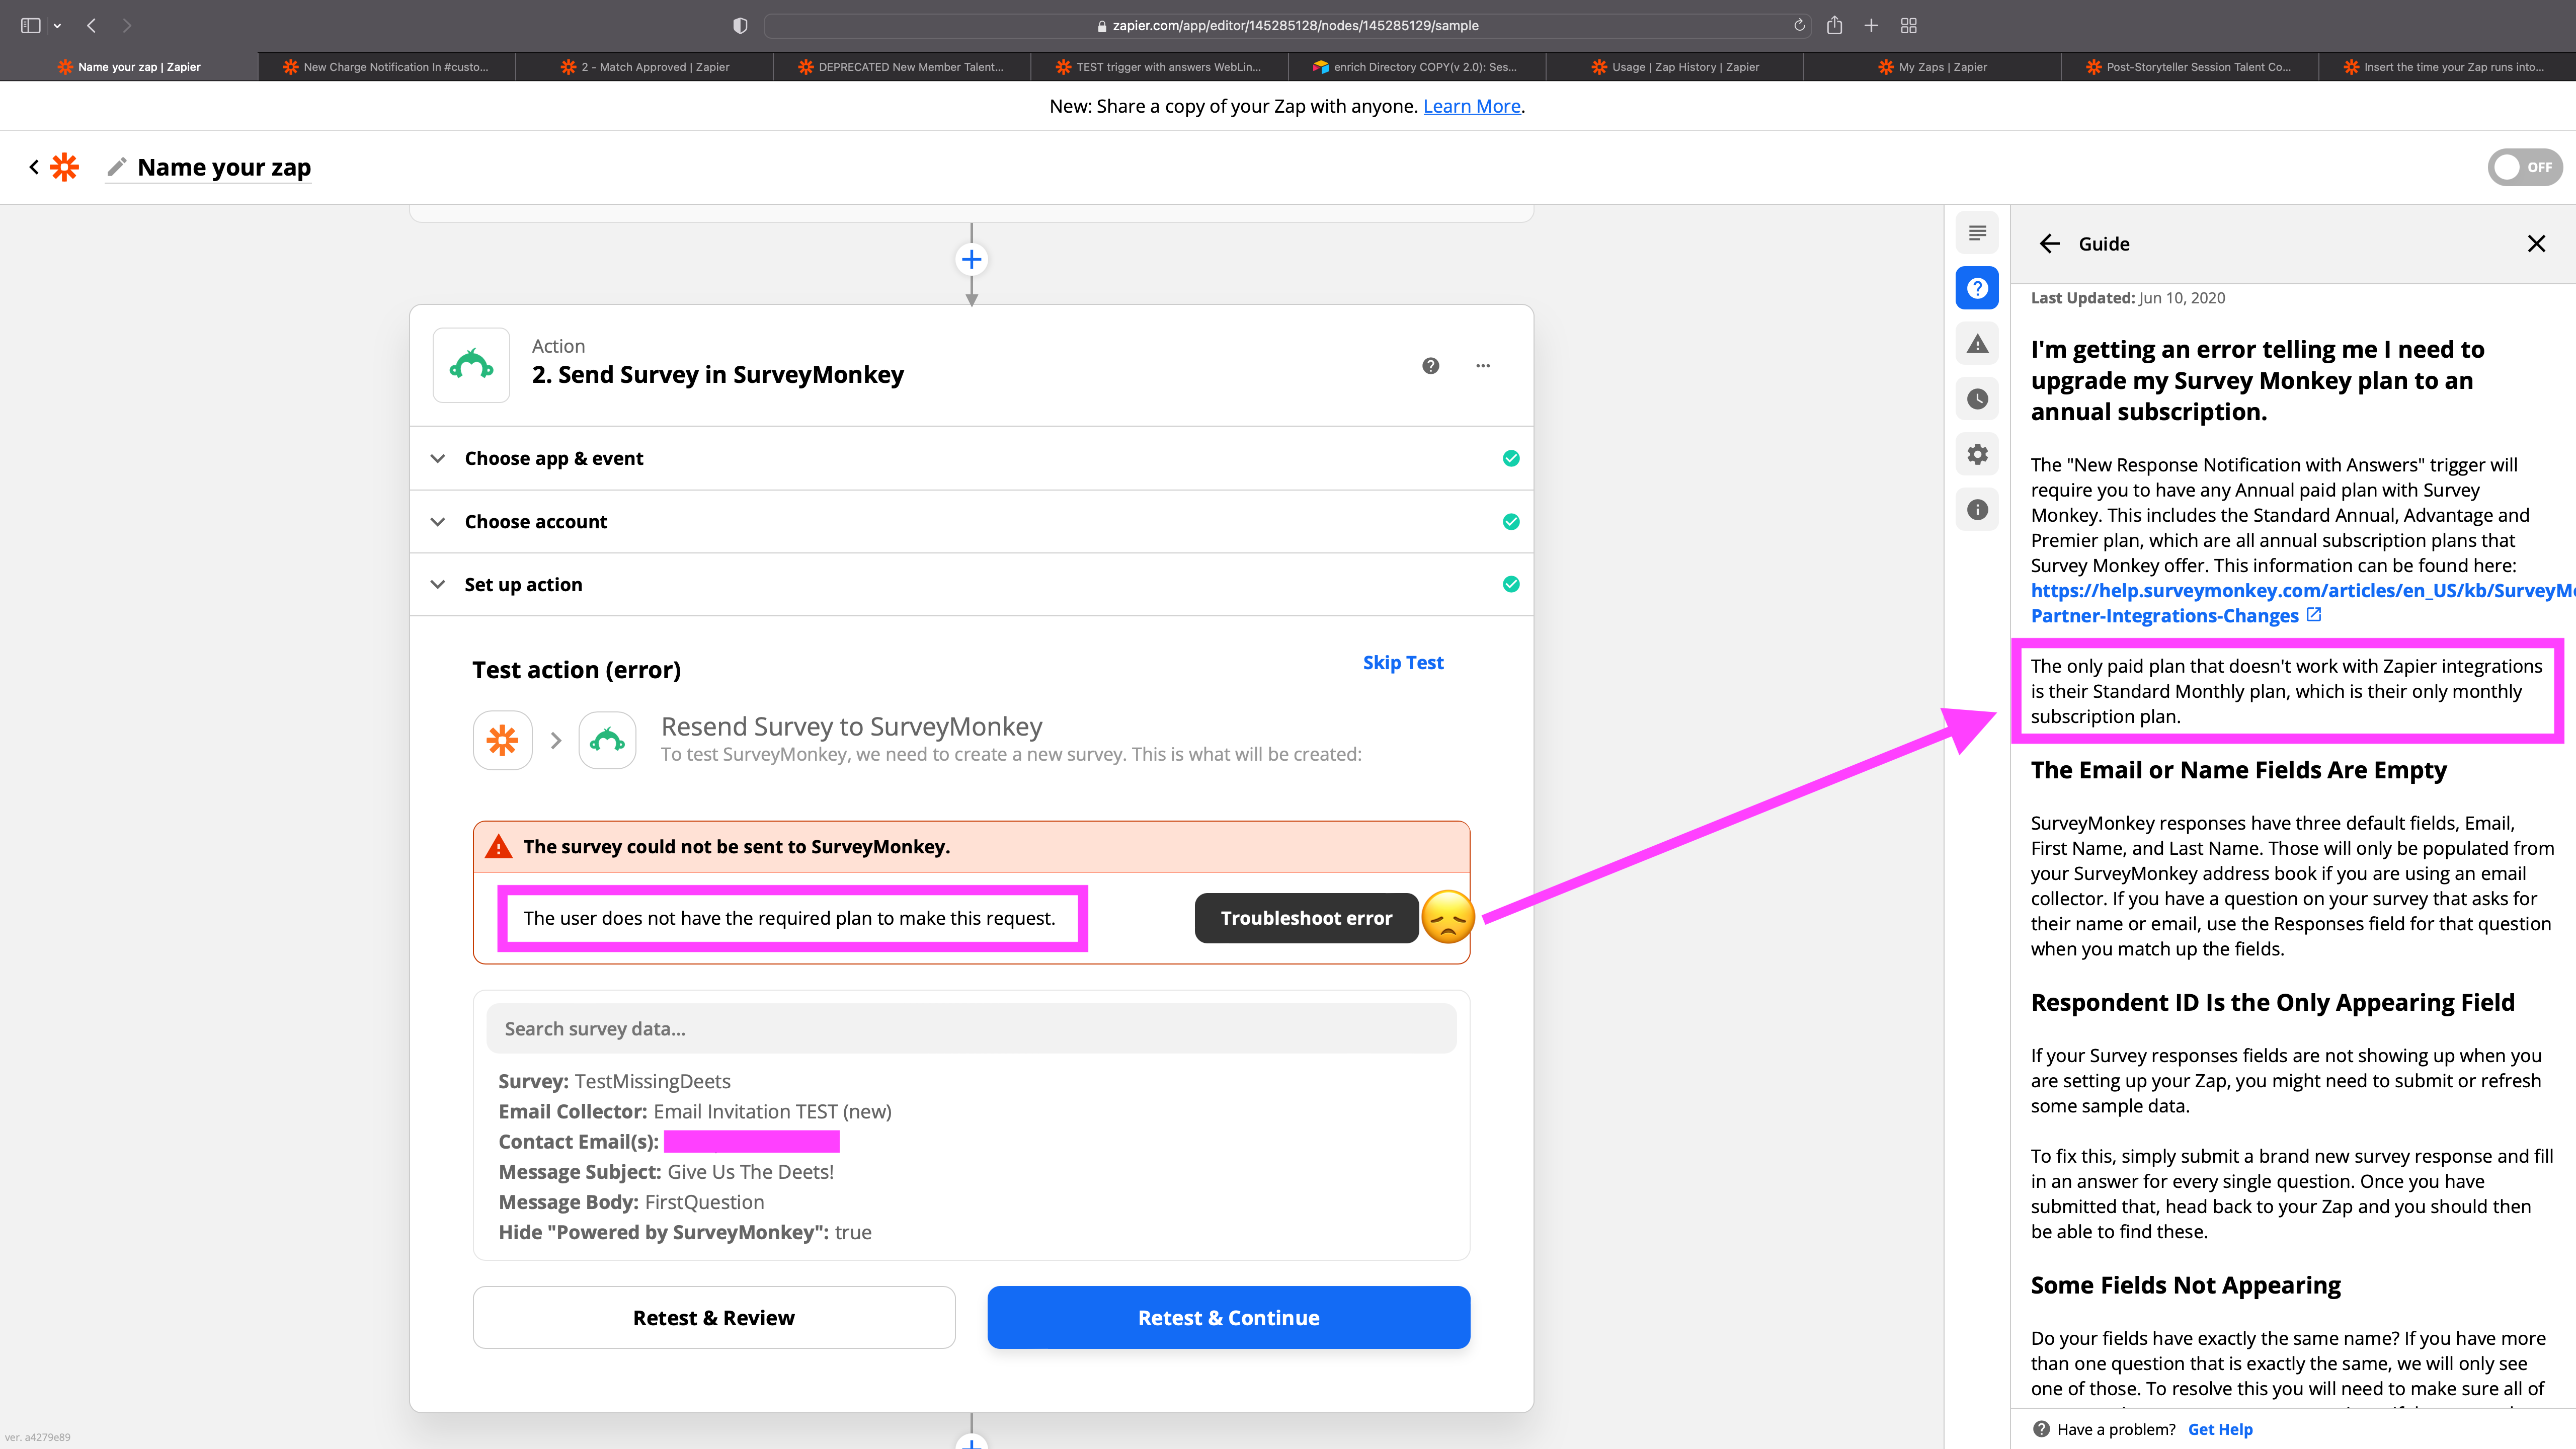Go forward with Safari forward arrow
The height and width of the screenshot is (1449, 2576).
tap(127, 25)
